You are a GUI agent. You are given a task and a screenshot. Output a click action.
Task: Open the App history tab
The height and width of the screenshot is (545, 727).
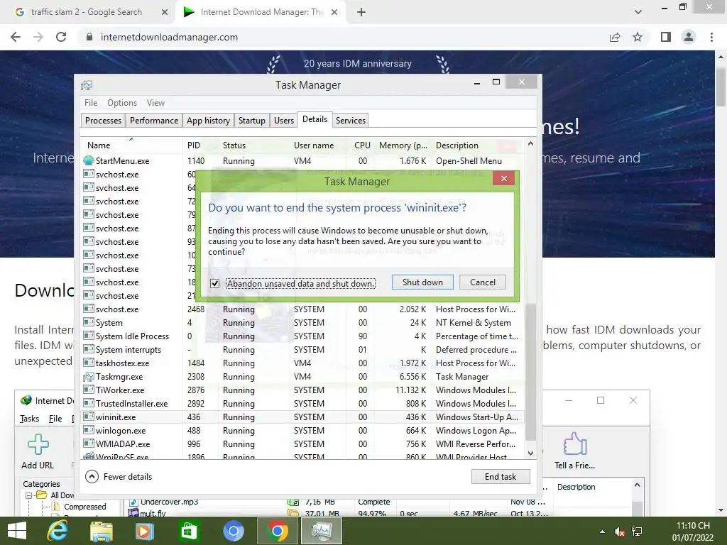(208, 121)
